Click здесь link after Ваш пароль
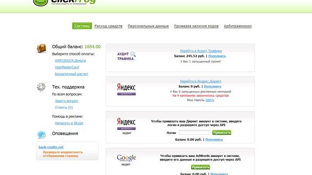312x175 pixels. click(x=210, y=100)
